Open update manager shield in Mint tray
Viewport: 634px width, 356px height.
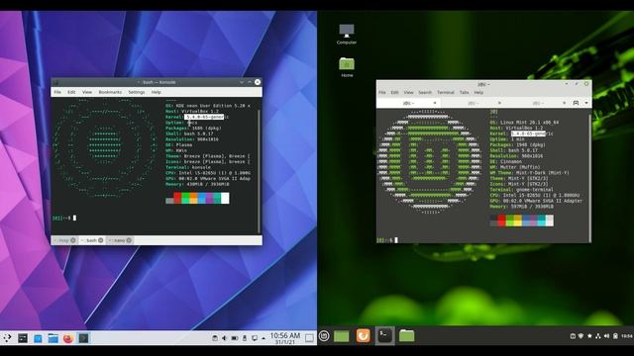[581, 336]
